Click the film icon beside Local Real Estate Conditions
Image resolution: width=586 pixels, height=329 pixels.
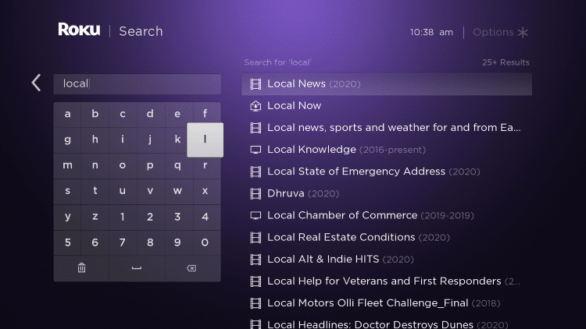coord(255,237)
